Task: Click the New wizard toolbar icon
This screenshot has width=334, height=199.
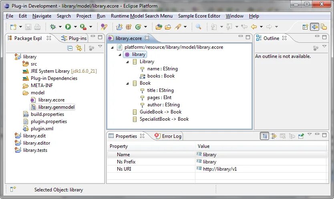Action: pos(13,27)
